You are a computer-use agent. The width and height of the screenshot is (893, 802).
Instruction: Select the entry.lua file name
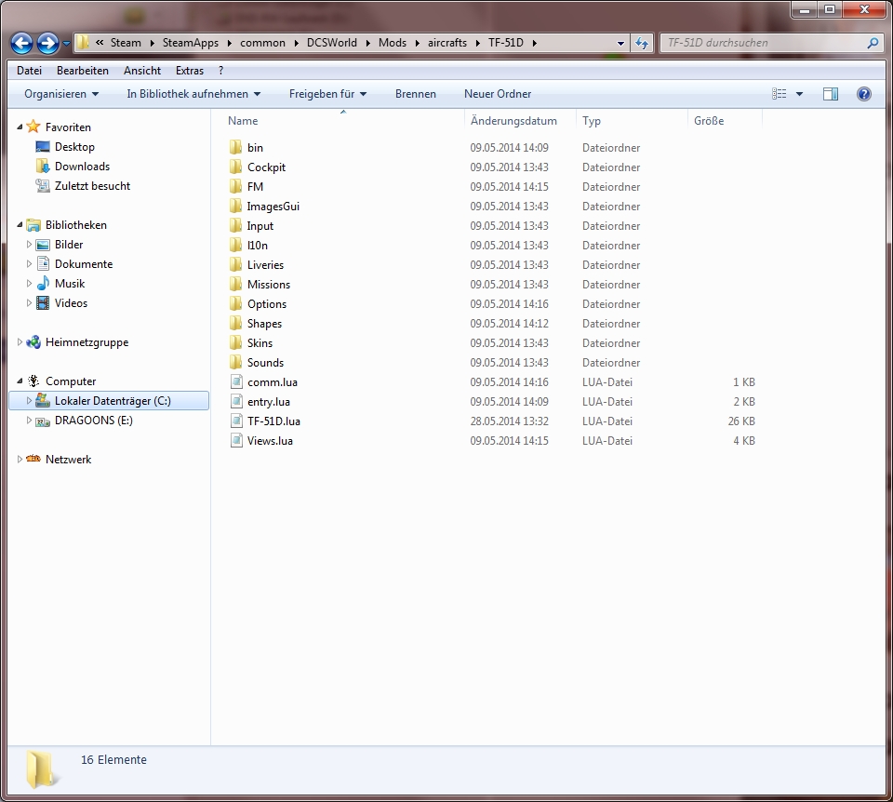268,402
